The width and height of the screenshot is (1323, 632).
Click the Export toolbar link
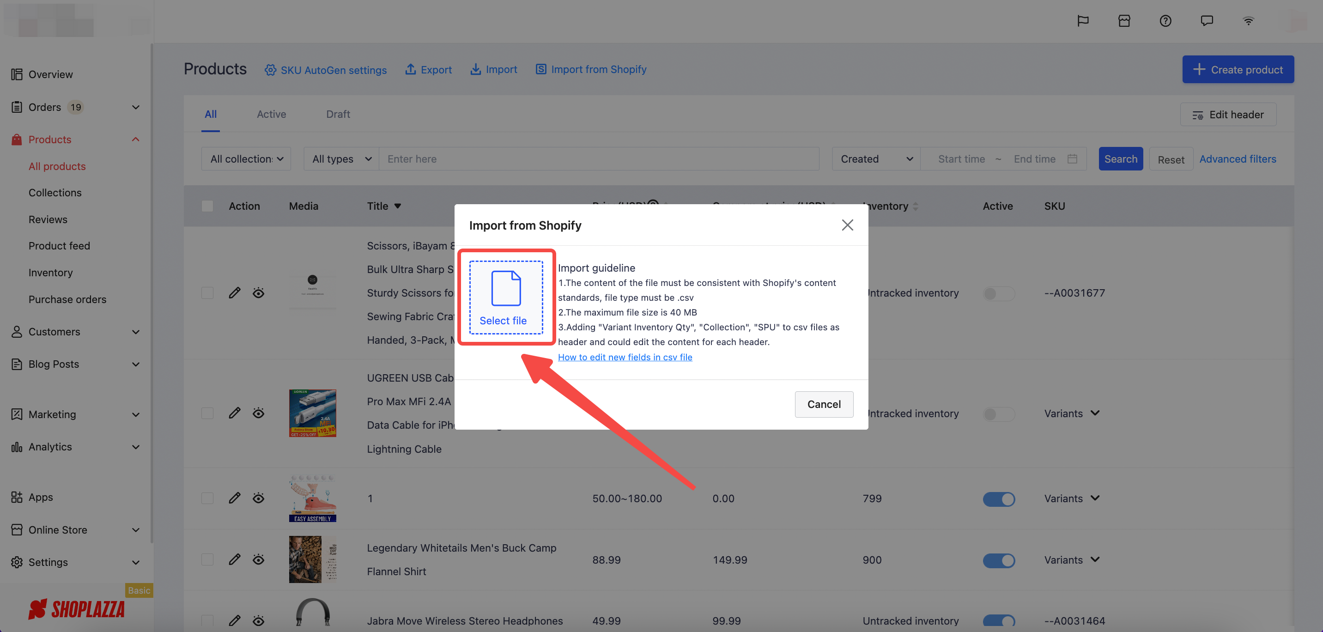pos(428,69)
